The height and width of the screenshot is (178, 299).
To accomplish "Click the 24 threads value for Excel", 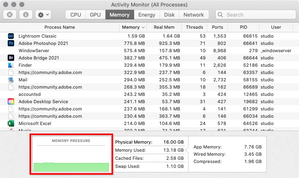I will (202, 123).
